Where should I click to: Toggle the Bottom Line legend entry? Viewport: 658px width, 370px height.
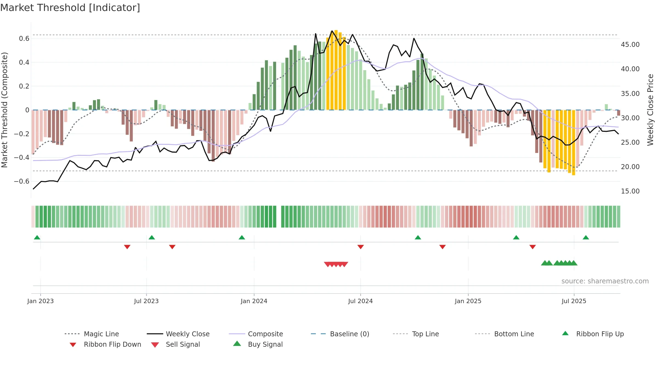504,334
